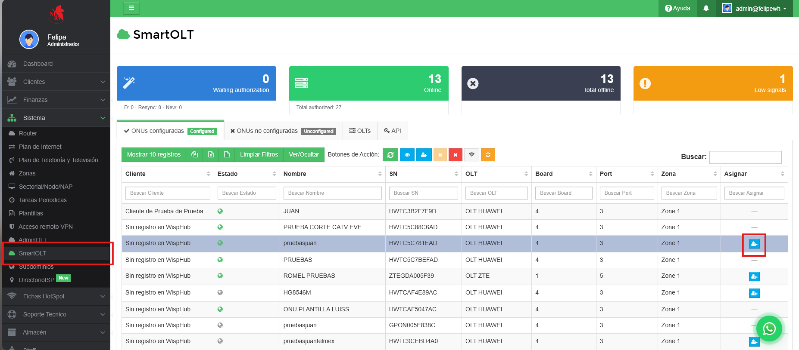Click the blue add-user action button

[x=424, y=155]
